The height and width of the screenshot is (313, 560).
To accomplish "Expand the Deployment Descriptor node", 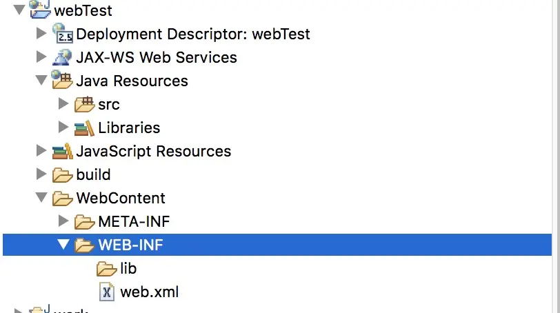I will [x=41, y=34].
